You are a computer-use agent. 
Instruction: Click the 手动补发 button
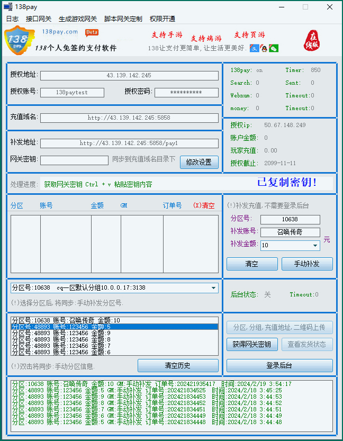(x=307, y=264)
